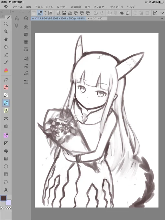
Task: Switch to the イラスト40 canvas tab
Action: [x=96, y=18]
